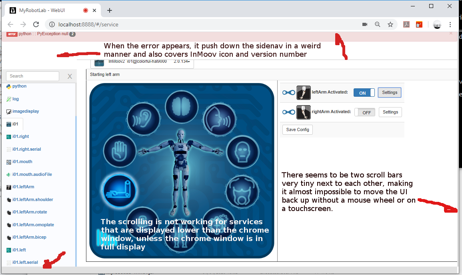Click in the service Search field
462x275 pixels.
(x=32, y=76)
